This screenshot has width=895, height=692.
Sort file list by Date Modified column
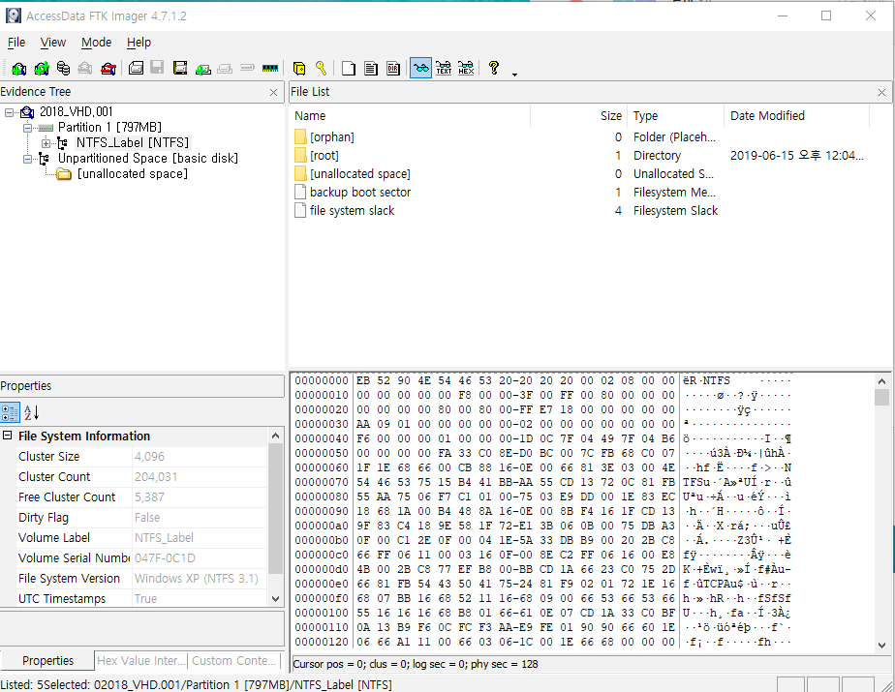pos(797,116)
